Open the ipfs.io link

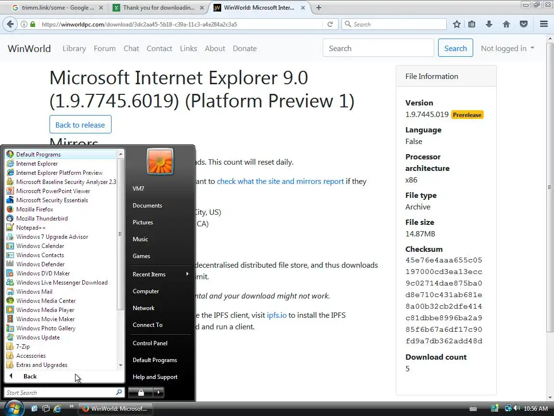pyautogui.click(x=277, y=315)
